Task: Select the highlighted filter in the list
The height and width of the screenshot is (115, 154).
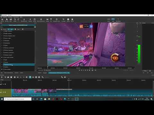Action: [19, 65]
